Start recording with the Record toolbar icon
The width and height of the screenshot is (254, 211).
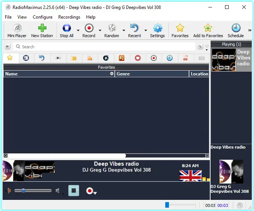[x=89, y=30]
